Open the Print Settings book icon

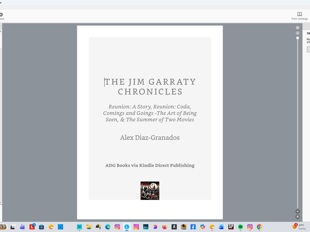(x=299, y=14)
